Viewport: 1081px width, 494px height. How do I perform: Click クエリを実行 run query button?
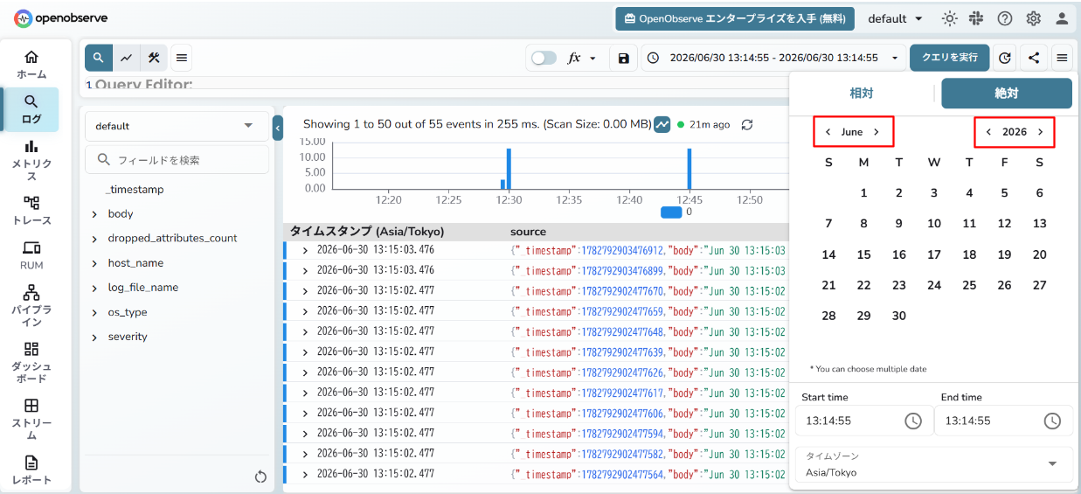point(949,58)
